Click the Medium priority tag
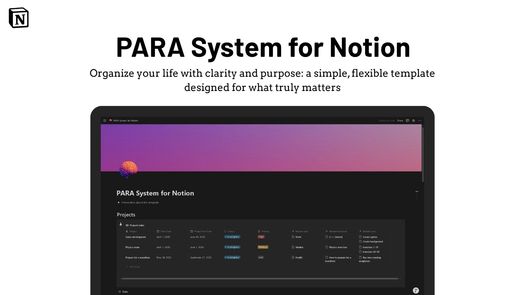This screenshot has width=525, height=295. pyautogui.click(x=263, y=247)
